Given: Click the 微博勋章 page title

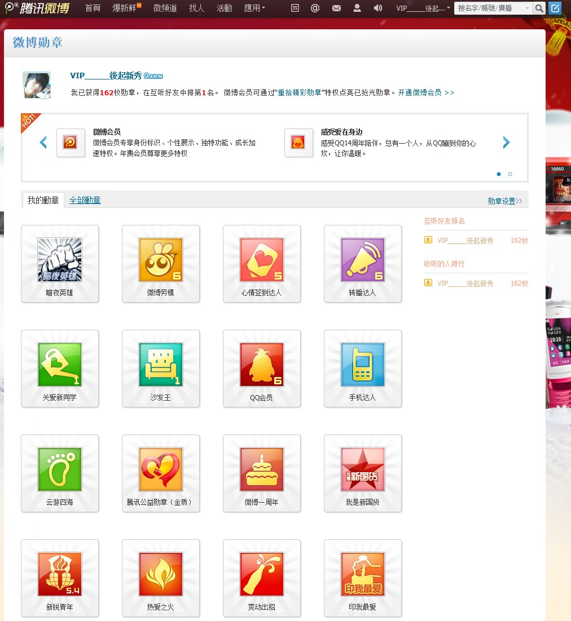Looking at the screenshot, I should point(37,42).
